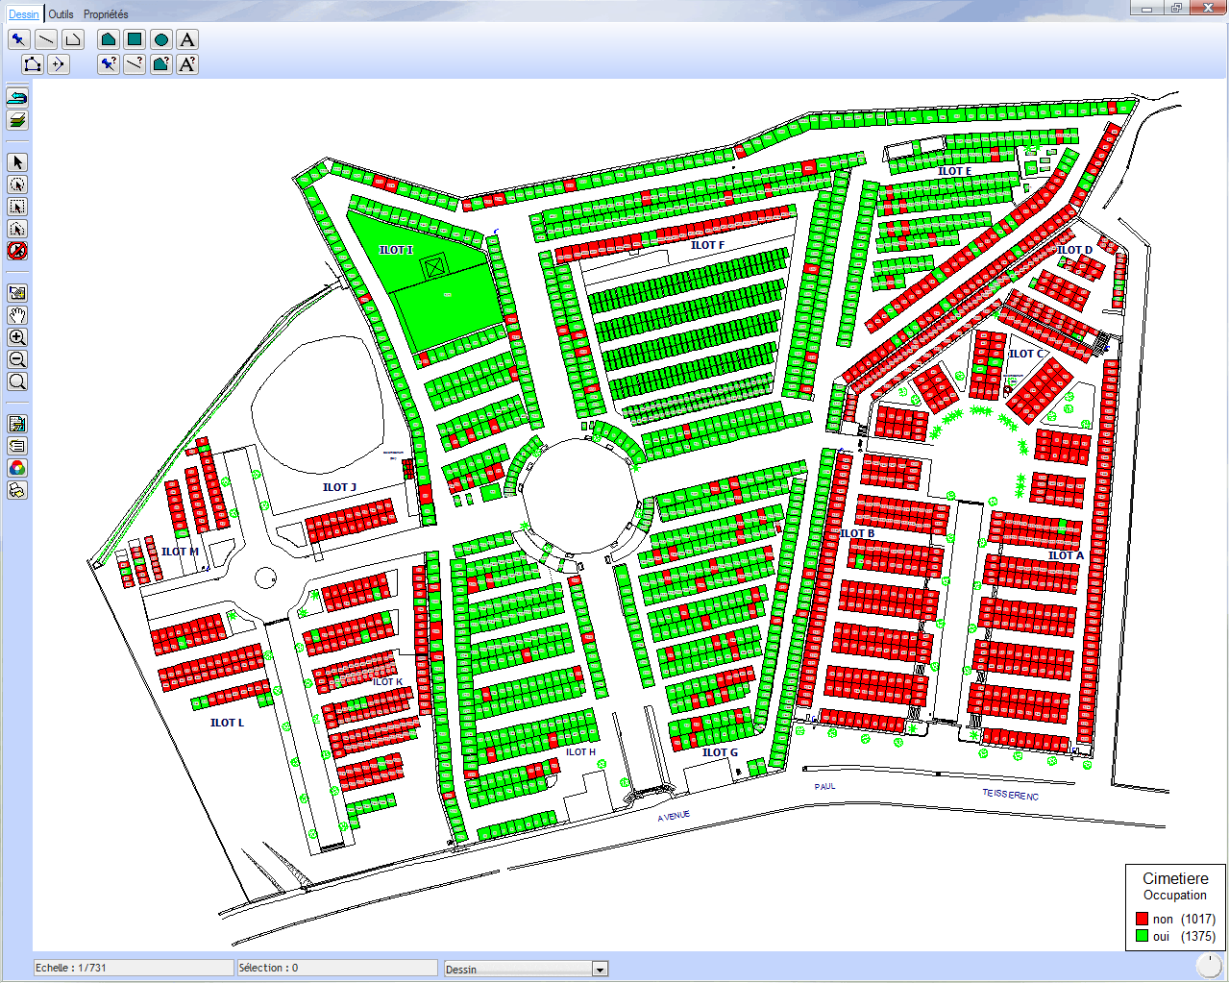The width and height of the screenshot is (1229, 983).
Task: Choose the add-vertex snap tool
Action: click(59, 64)
